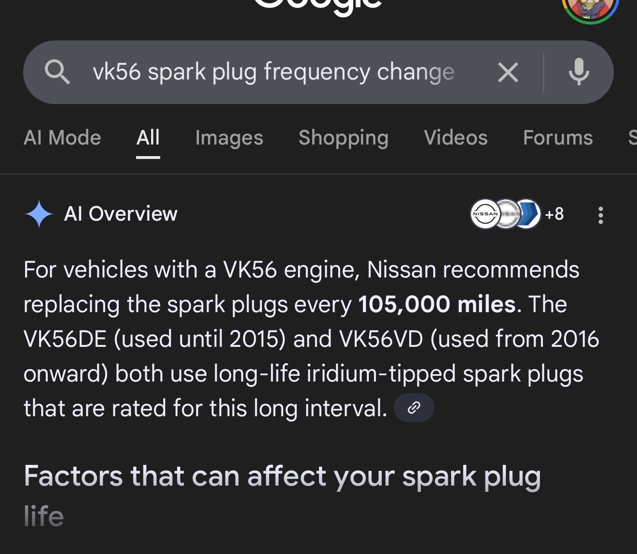Open the Forums tab
The image size is (637, 554).
557,138
